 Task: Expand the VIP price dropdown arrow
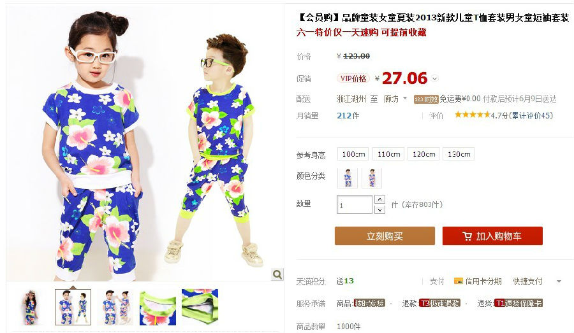pos(434,78)
